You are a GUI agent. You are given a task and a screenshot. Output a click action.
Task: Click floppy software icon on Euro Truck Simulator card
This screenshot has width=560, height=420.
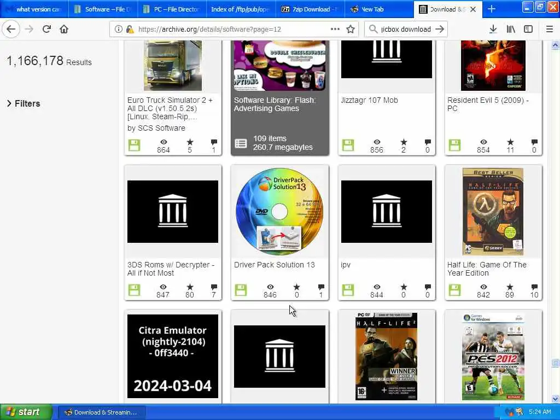(x=135, y=145)
